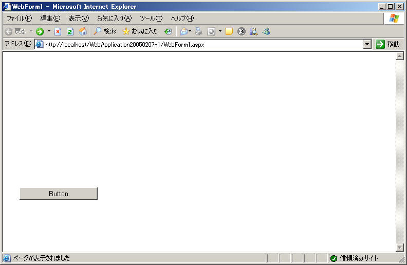This screenshot has height=265, width=407.
Task: Click the vertical scrollbar down arrow
Action: coord(400,248)
